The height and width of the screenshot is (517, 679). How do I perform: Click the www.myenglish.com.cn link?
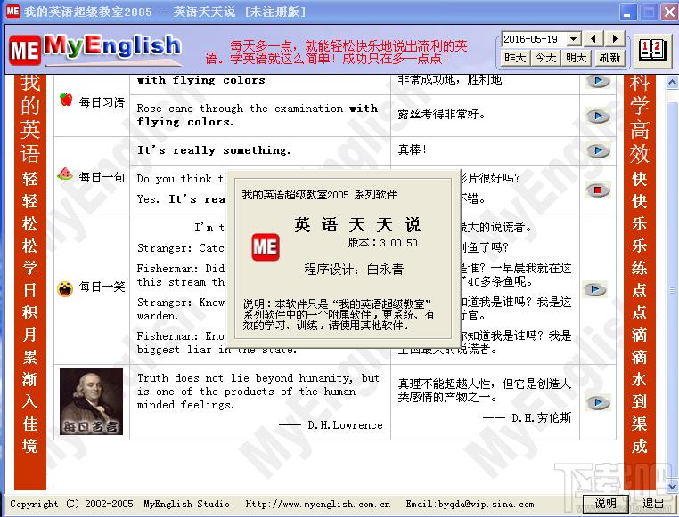[318, 505]
